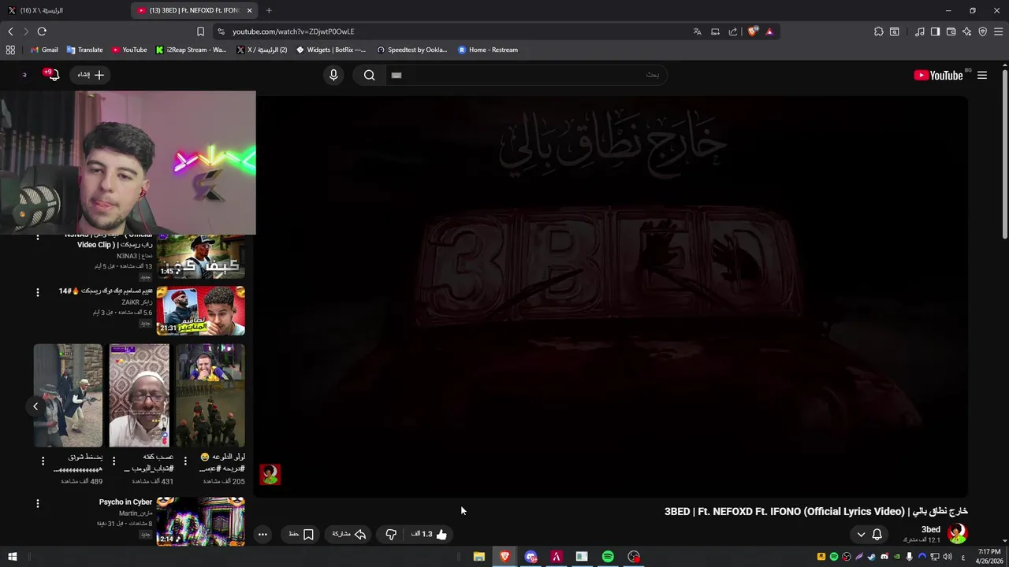Open Brave Wallet icon

click(951, 31)
